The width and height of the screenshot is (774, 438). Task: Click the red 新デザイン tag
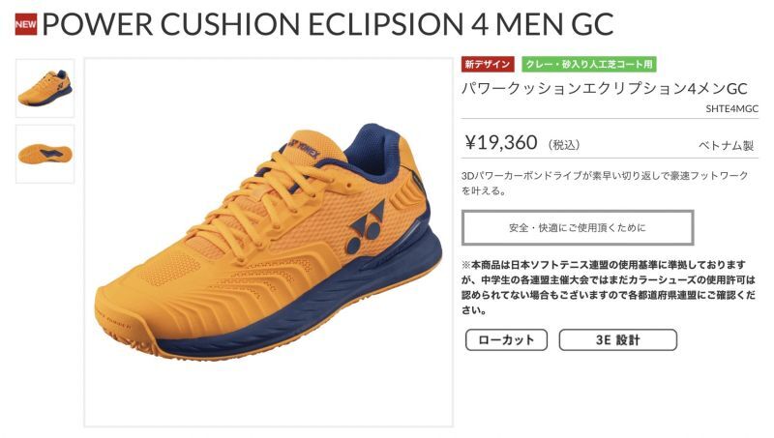(x=488, y=64)
